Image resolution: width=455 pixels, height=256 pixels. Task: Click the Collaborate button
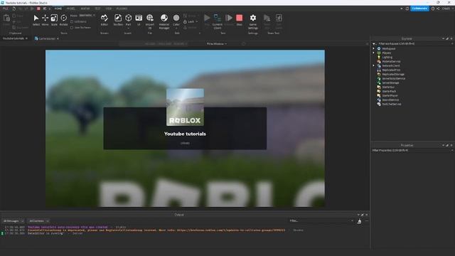point(419,9)
